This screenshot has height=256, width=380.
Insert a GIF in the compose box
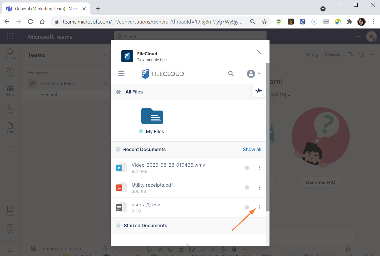181,249
